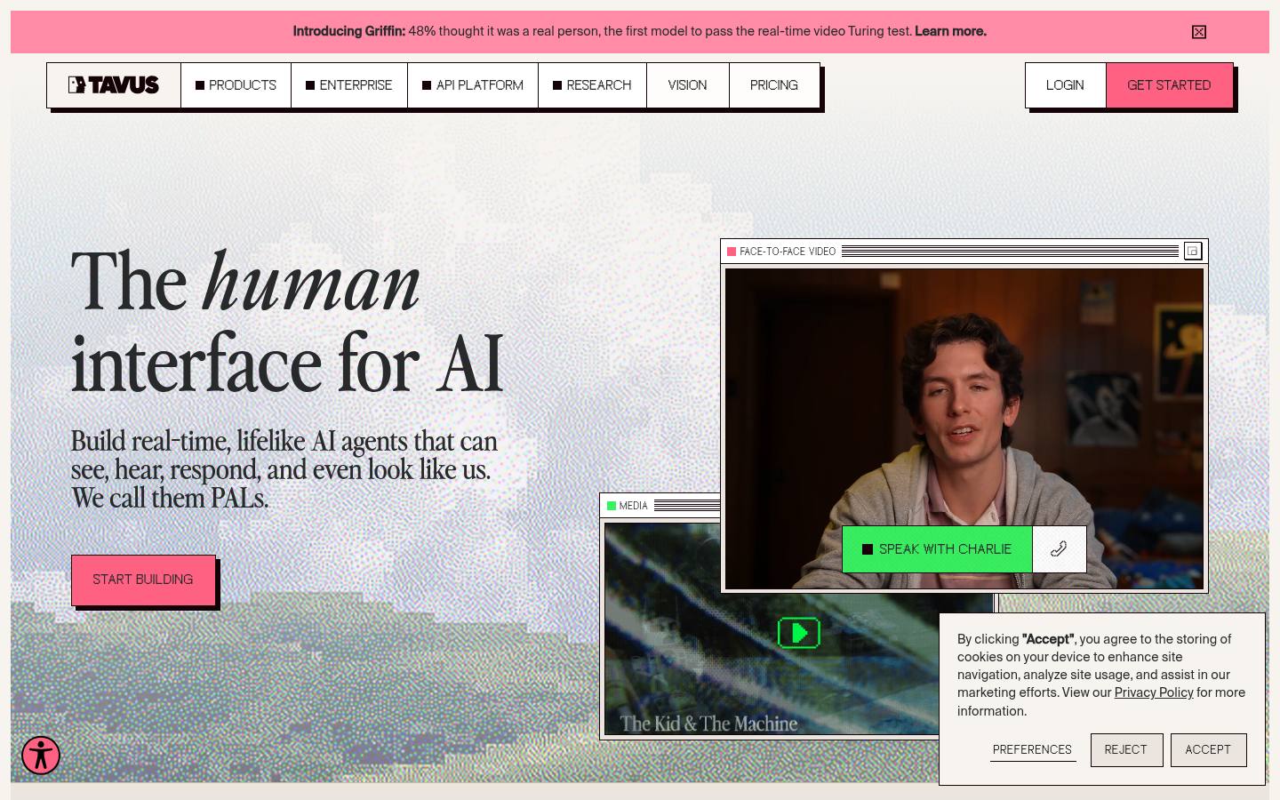This screenshot has width=1280, height=800.
Task: Open the accessibility options icon
Action: (x=41, y=756)
